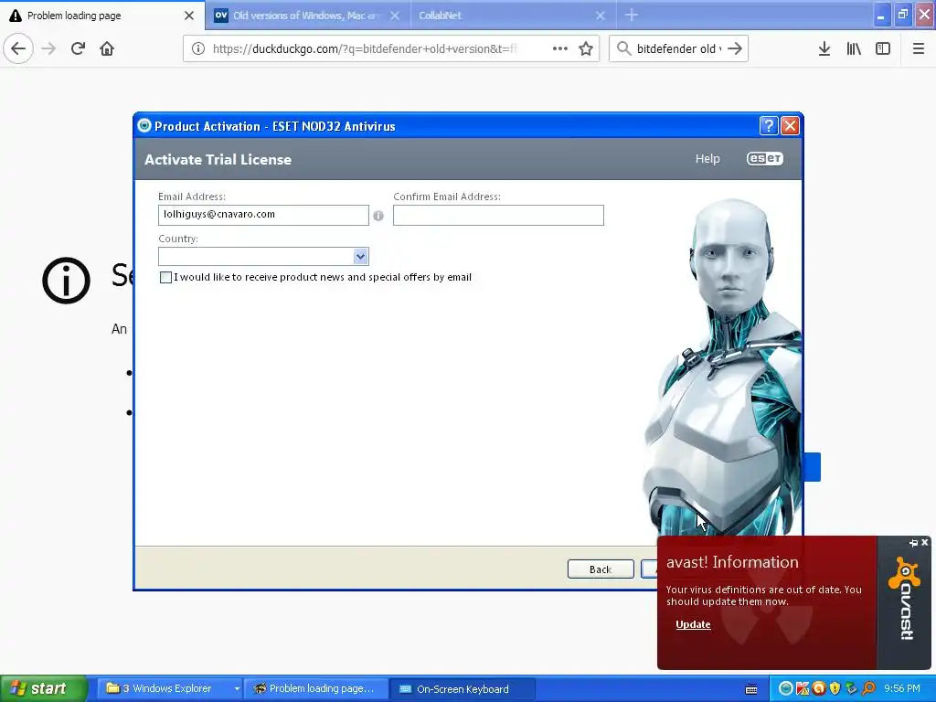
Task: Click the avast orange tray icon
Action: 819,688
